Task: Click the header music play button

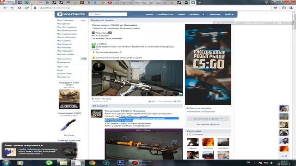Action: 203,14
